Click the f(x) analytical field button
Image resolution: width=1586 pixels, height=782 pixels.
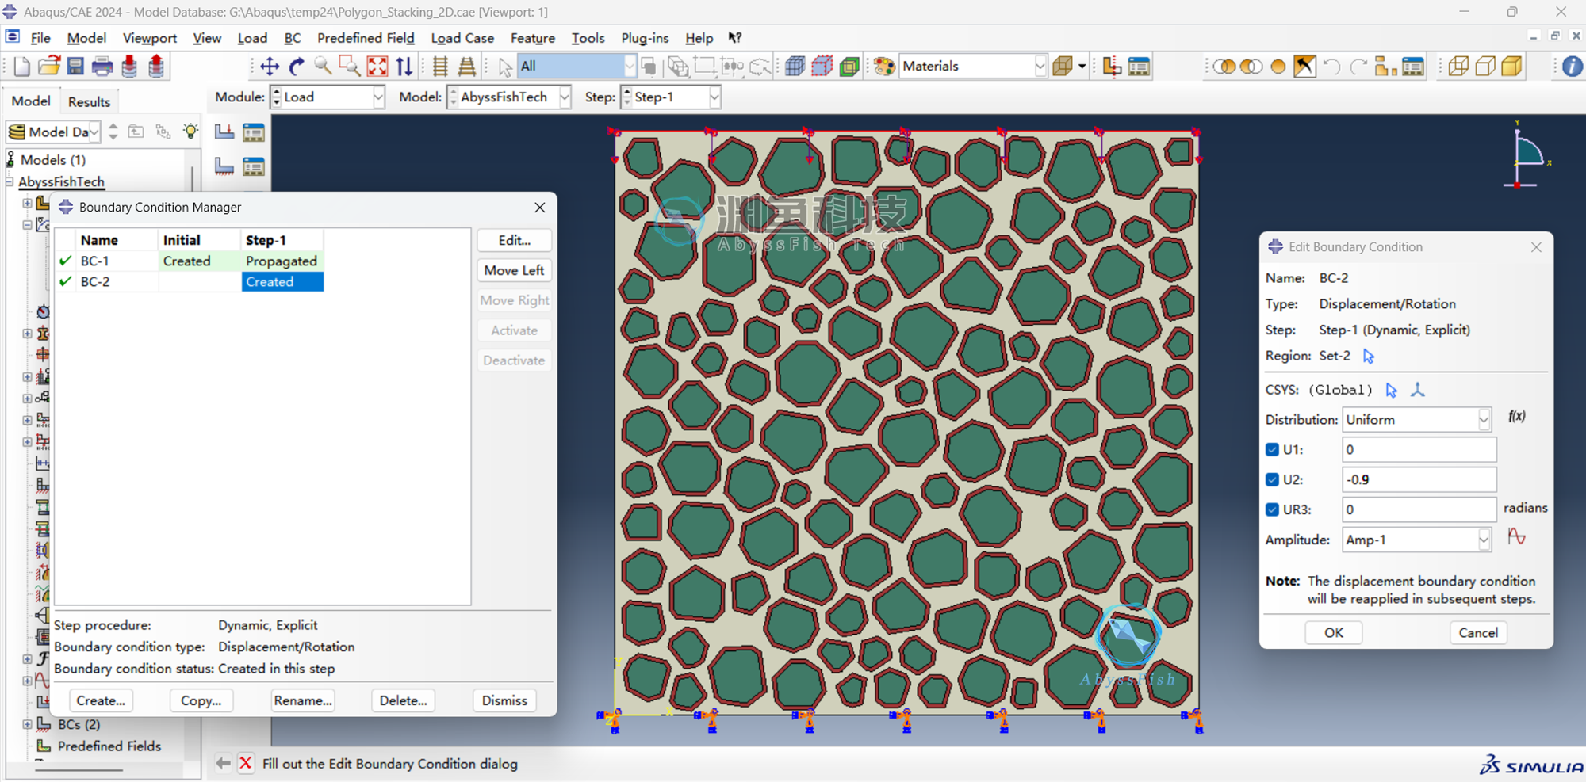[1517, 417]
